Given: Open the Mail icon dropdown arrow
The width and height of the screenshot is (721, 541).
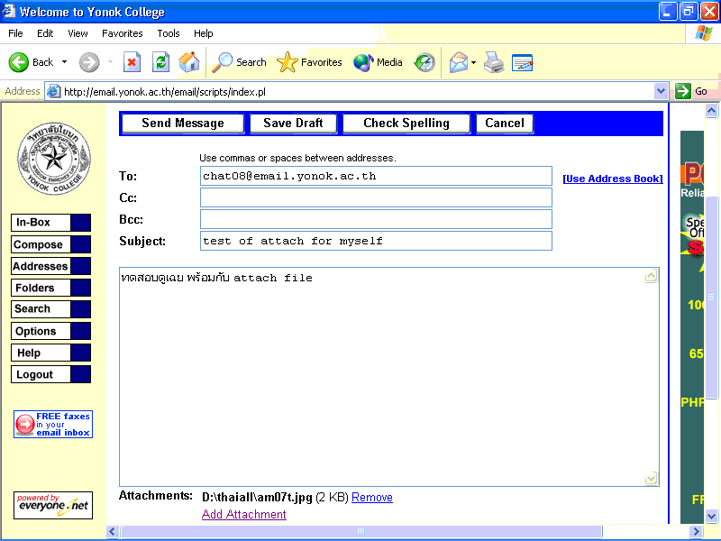Looking at the screenshot, I should click(x=474, y=62).
